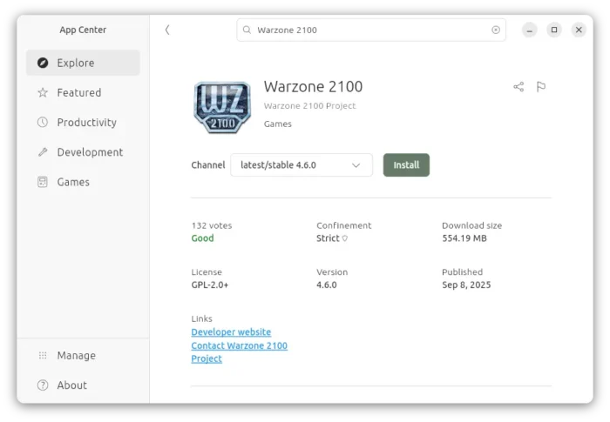Open the Featured category
The width and height of the screenshot is (610, 422).
pos(83,92)
